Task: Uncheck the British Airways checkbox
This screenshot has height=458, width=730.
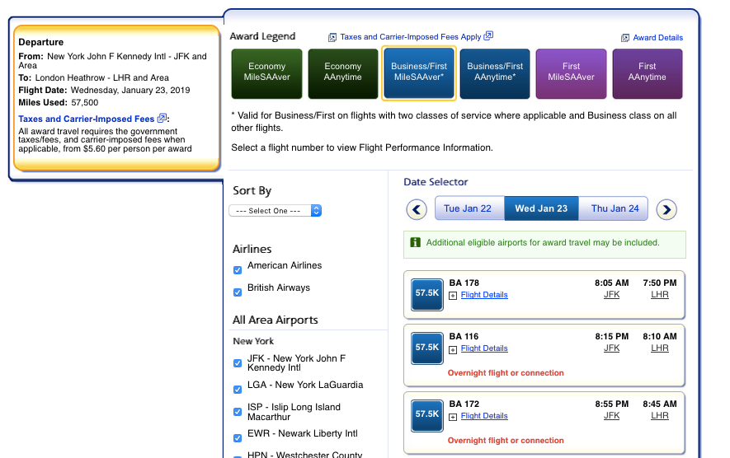Action: 238,292
